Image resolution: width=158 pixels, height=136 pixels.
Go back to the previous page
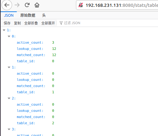tap(7, 5)
